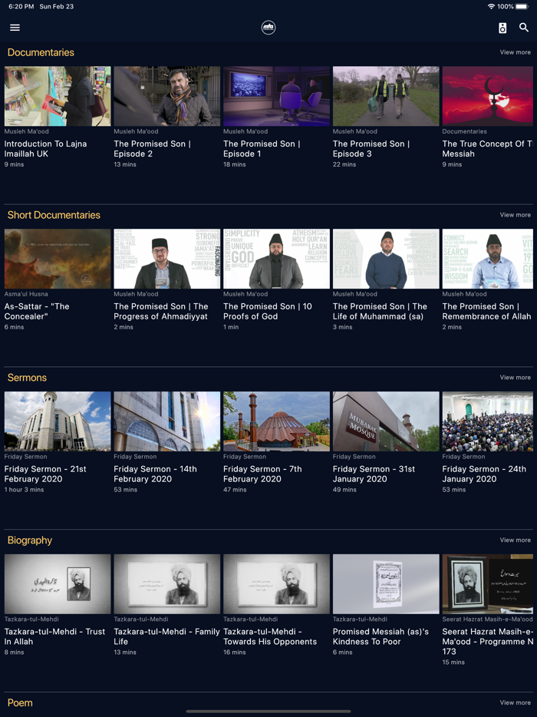The image size is (537, 717).
Task: Open The Progress of Ahmadiyyat thumbnail
Action: coord(166,259)
